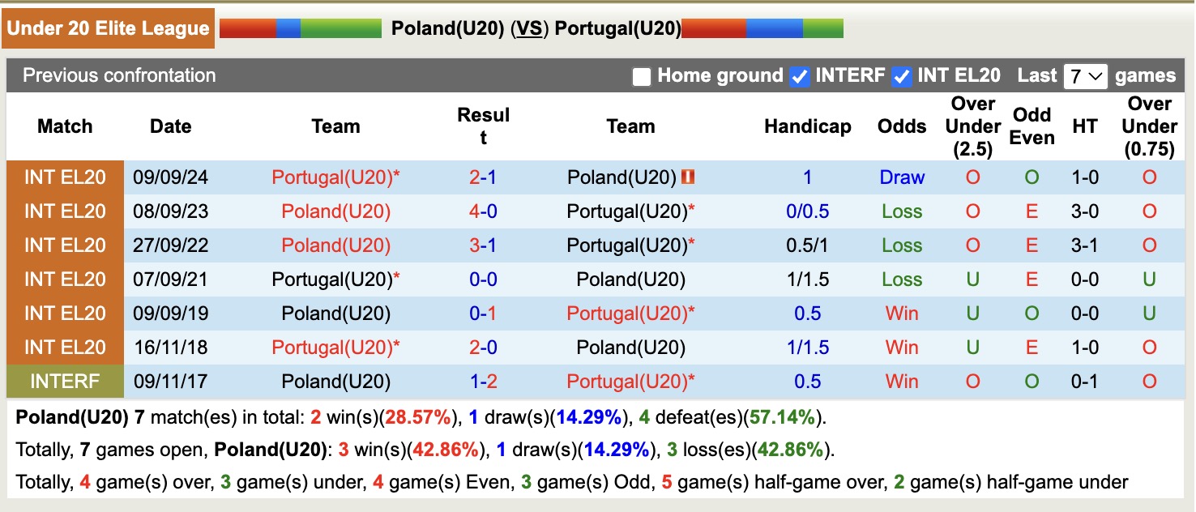This screenshot has height=512, width=1196.
Task: Click the INT EL20 badge for 07/09/21
Action: (x=65, y=279)
